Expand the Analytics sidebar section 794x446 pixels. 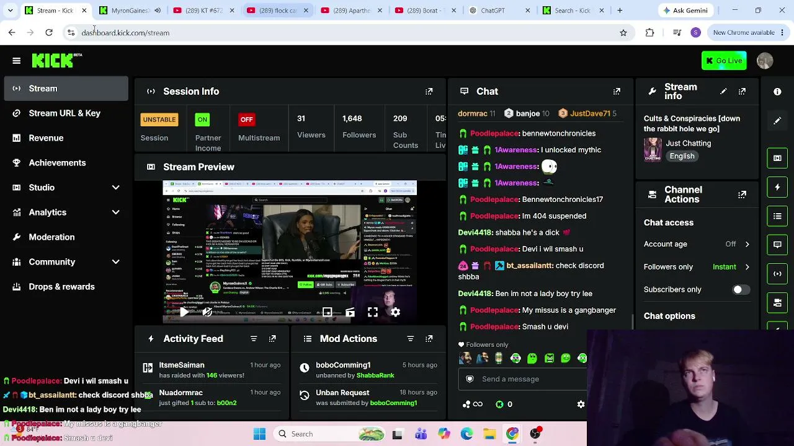click(115, 212)
